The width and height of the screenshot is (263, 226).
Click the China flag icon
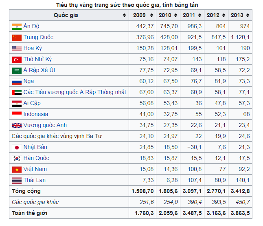tap(17, 37)
